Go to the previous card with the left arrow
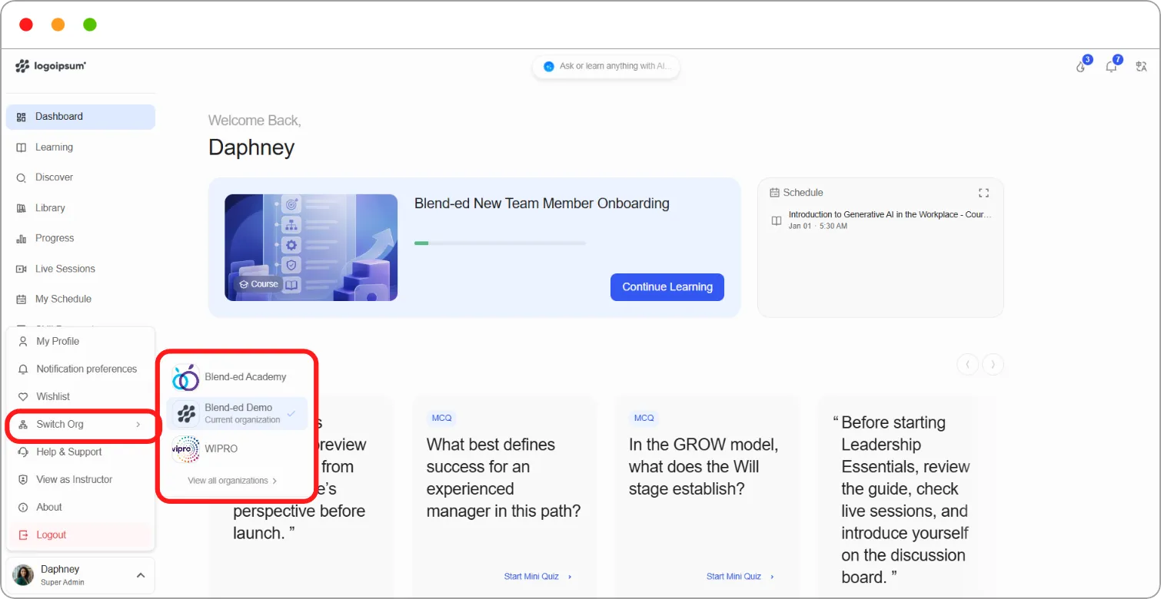The image size is (1161, 599). (x=967, y=364)
